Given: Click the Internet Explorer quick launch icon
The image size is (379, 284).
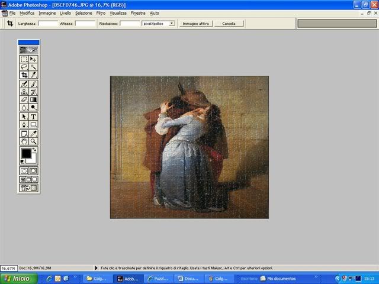Looking at the screenshot, I should (49, 279).
